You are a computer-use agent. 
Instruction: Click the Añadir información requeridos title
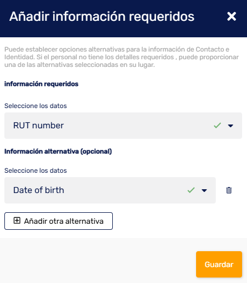coord(102,17)
